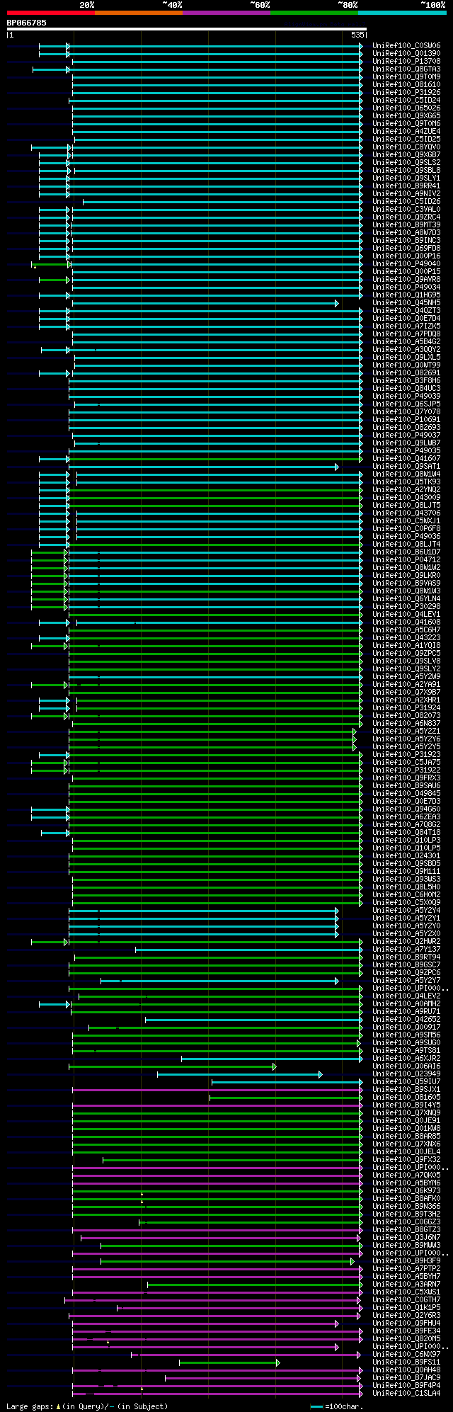Click the label UniRef100_Q01KW8
Screen dimensions: 453x1412
point(406,1129)
